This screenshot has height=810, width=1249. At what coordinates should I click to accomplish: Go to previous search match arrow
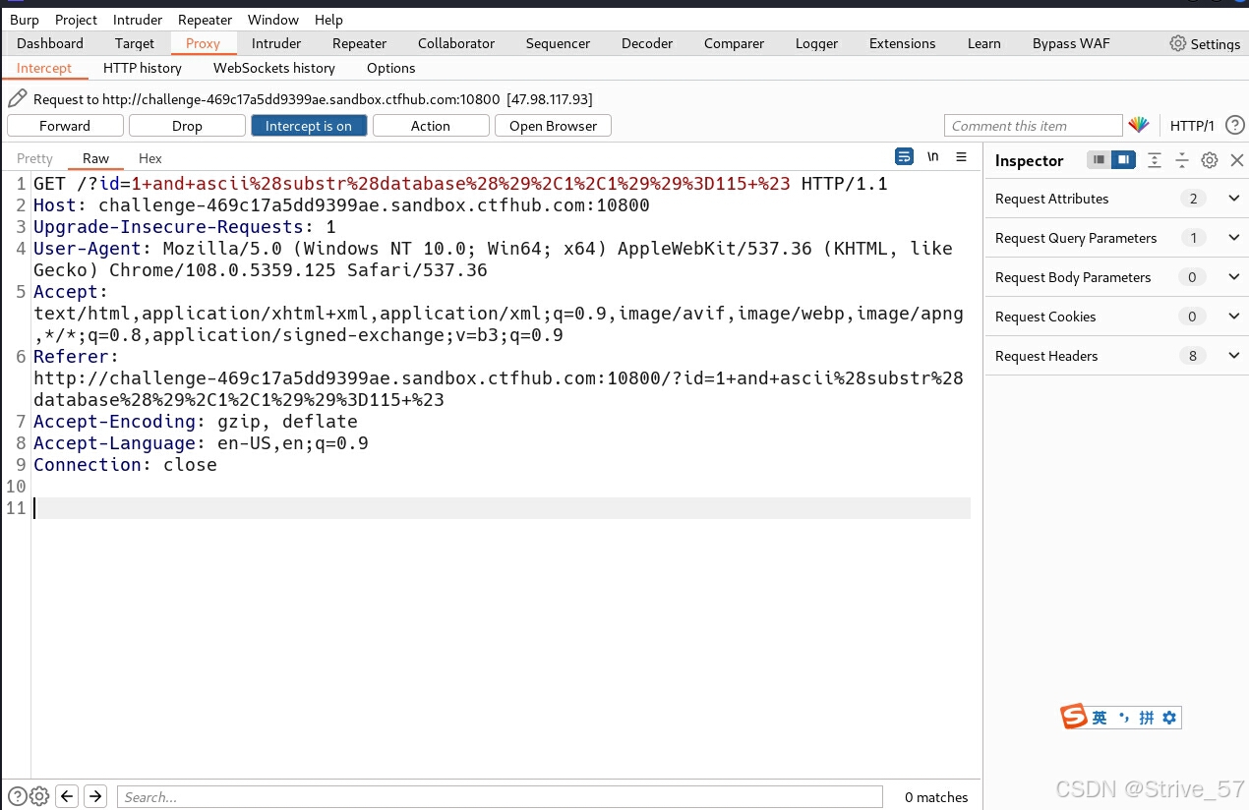[67, 796]
